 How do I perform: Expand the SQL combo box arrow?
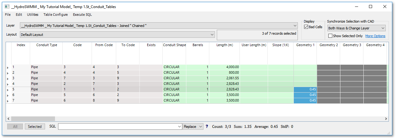tap(179, 127)
